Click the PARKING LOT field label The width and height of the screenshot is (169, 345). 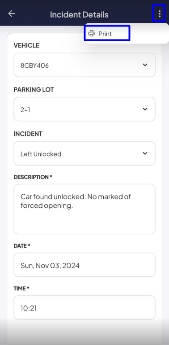pyautogui.click(x=34, y=90)
